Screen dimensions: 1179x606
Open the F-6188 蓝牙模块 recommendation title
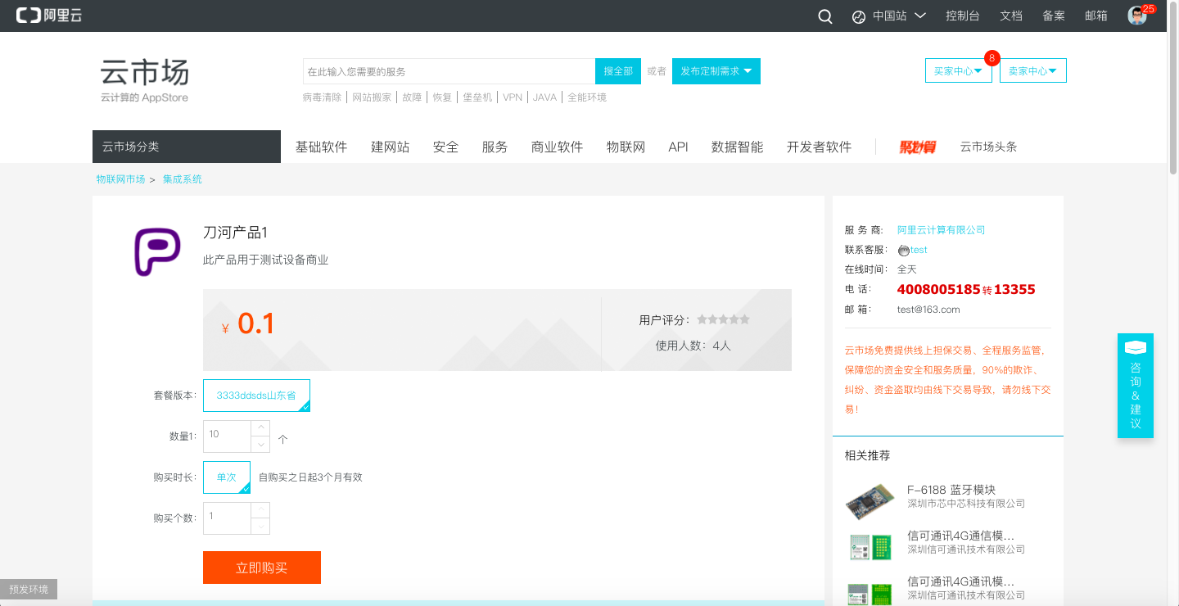click(951, 490)
